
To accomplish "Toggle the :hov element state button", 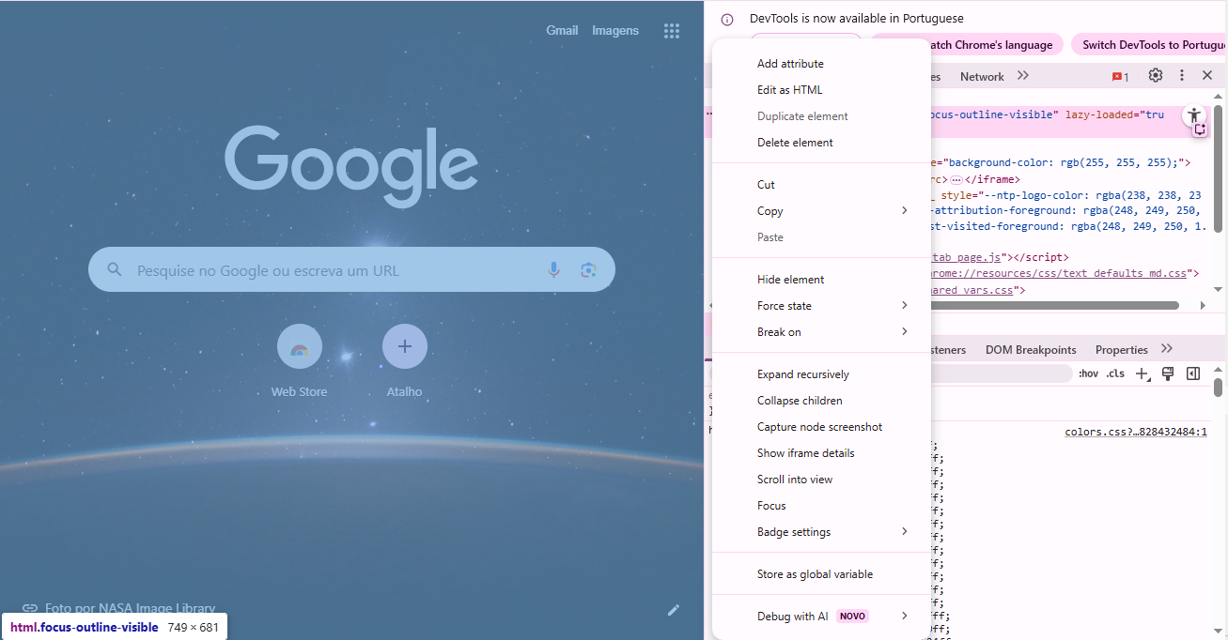I will point(1088,373).
